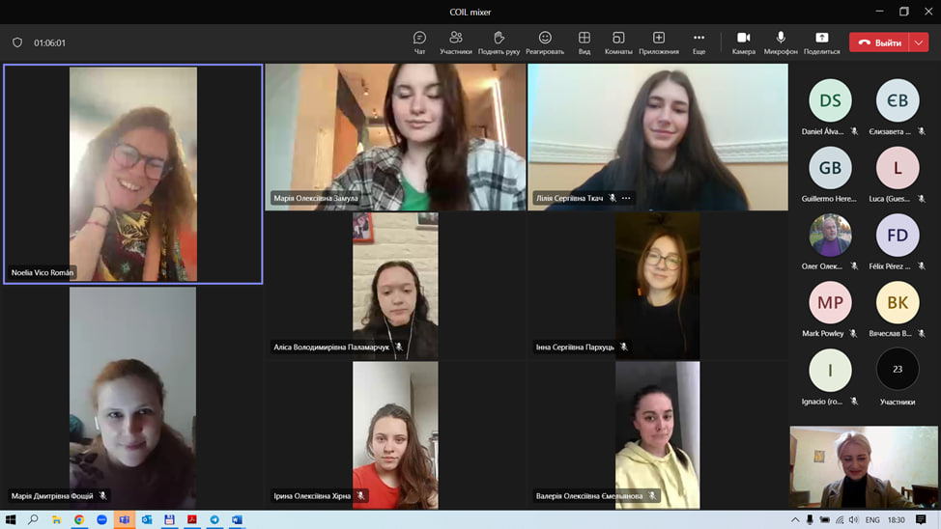The width and height of the screenshot is (941, 529).
Task: Click mic icon on Ірина Олексіївна Хірна
Action: point(360,496)
